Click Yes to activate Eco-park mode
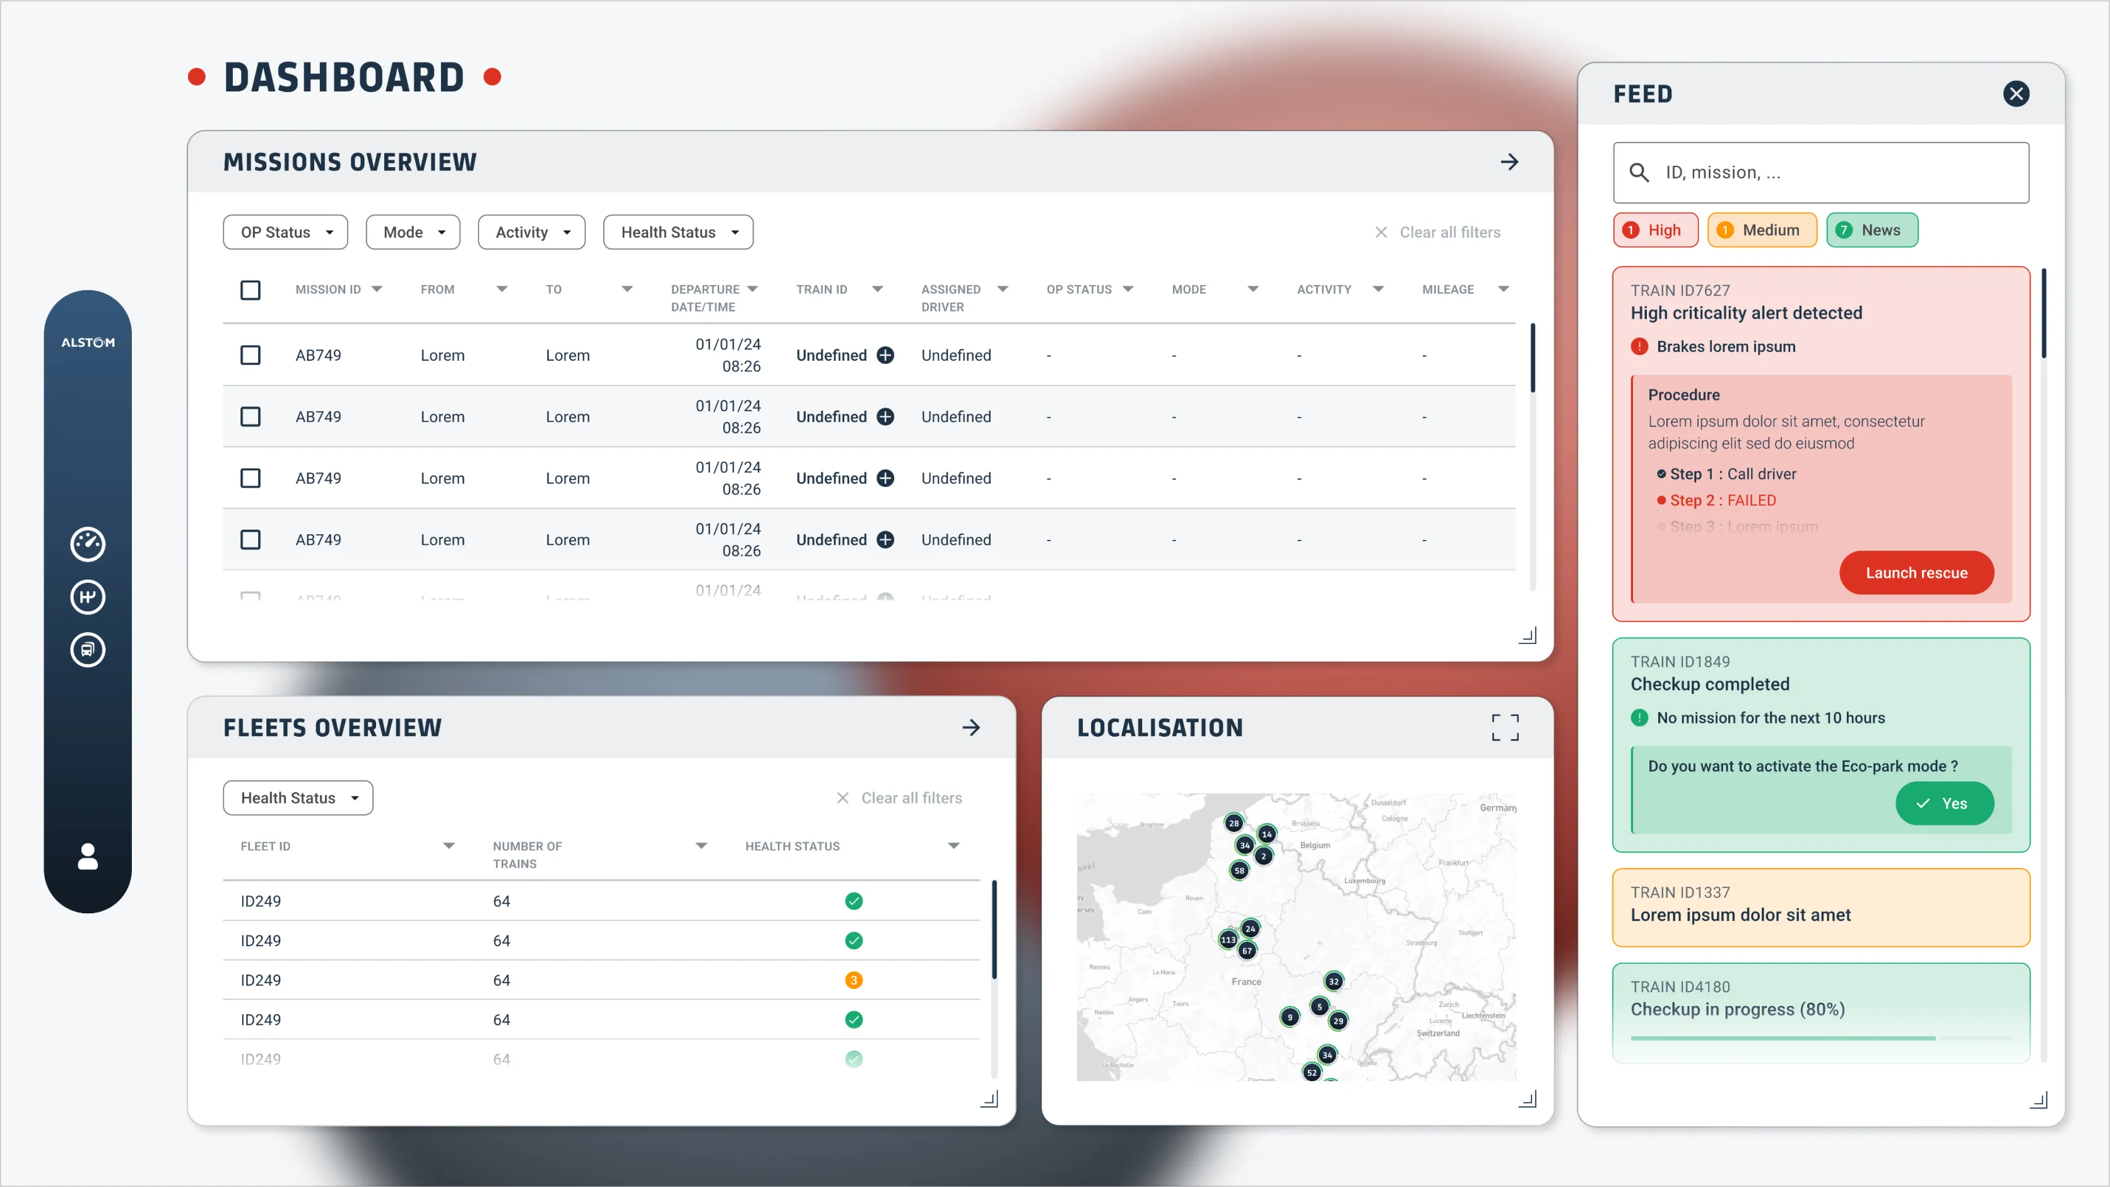This screenshot has width=2110, height=1187. click(1943, 804)
